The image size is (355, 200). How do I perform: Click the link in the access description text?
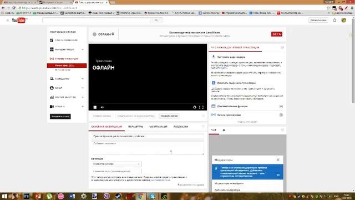click(160, 180)
